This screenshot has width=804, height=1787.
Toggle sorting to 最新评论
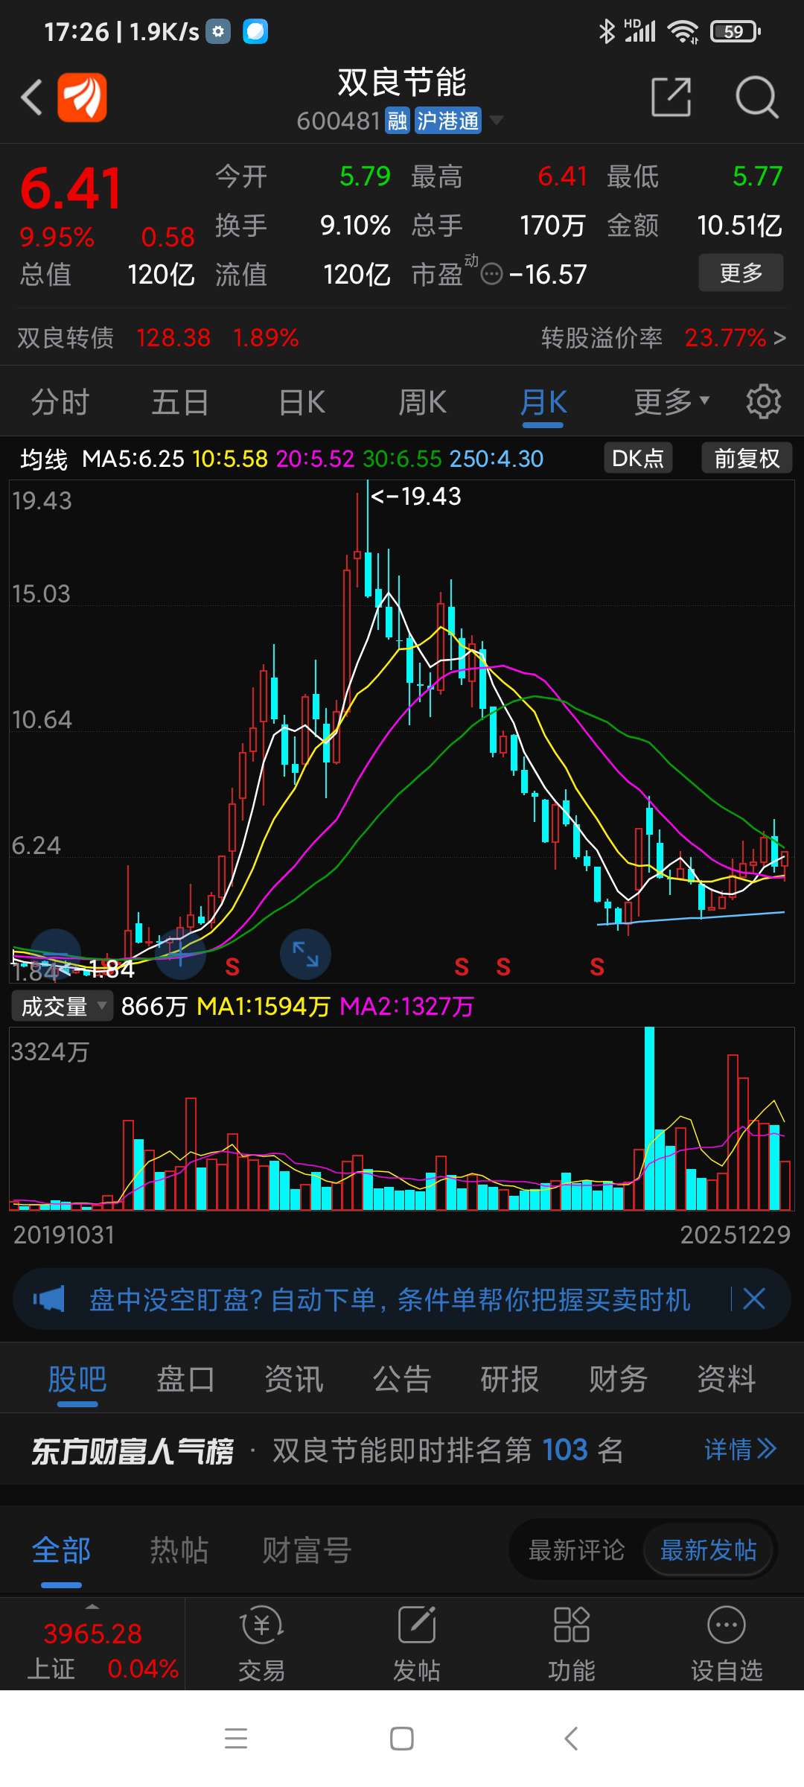tap(576, 1550)
